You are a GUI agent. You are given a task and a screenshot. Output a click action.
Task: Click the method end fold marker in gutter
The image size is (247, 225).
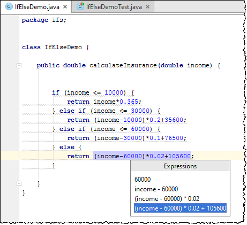[19, 183]
